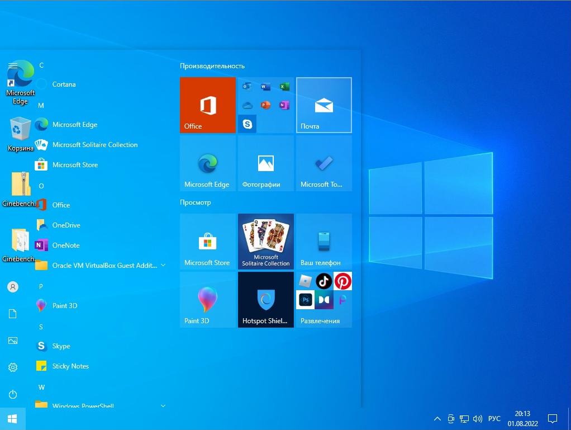Screen dimensions: 571x430
Task: Click the Outlook icon in Office apps tile
Action: (x=247, y=87)
